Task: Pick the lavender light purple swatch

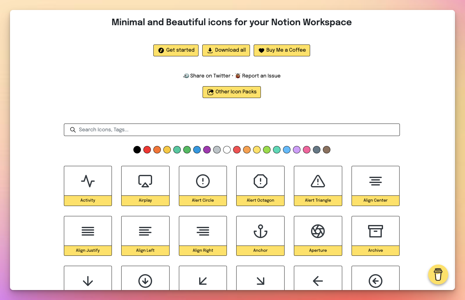Action: (297, 150)
